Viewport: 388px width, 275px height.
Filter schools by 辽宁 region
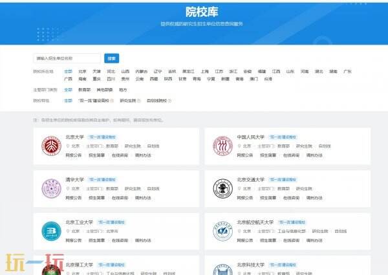pyautogui.click(x=158, y=72)
